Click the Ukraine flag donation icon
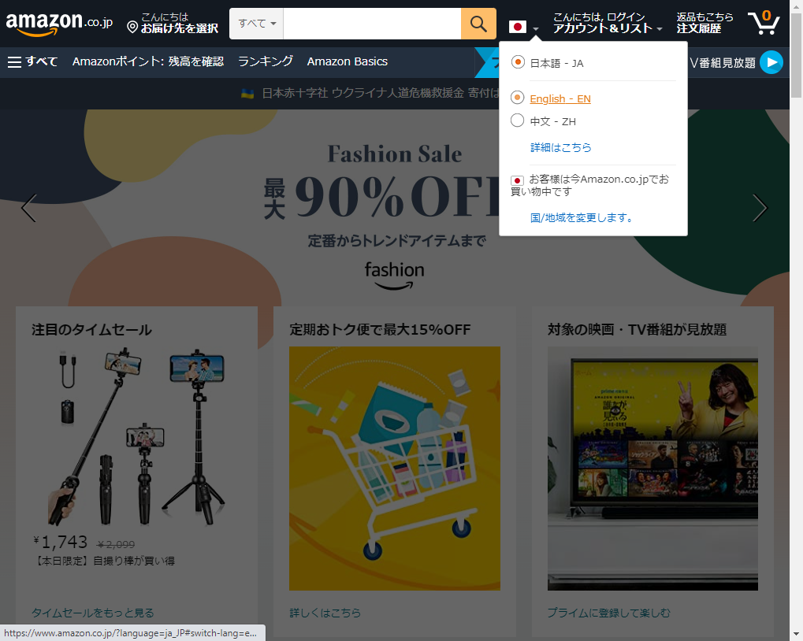 (x=247, y=94)
